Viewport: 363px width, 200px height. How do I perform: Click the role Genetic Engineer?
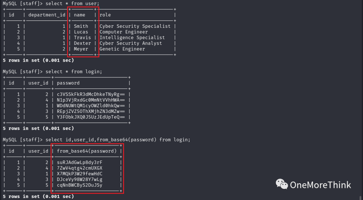tap(122, 49)
